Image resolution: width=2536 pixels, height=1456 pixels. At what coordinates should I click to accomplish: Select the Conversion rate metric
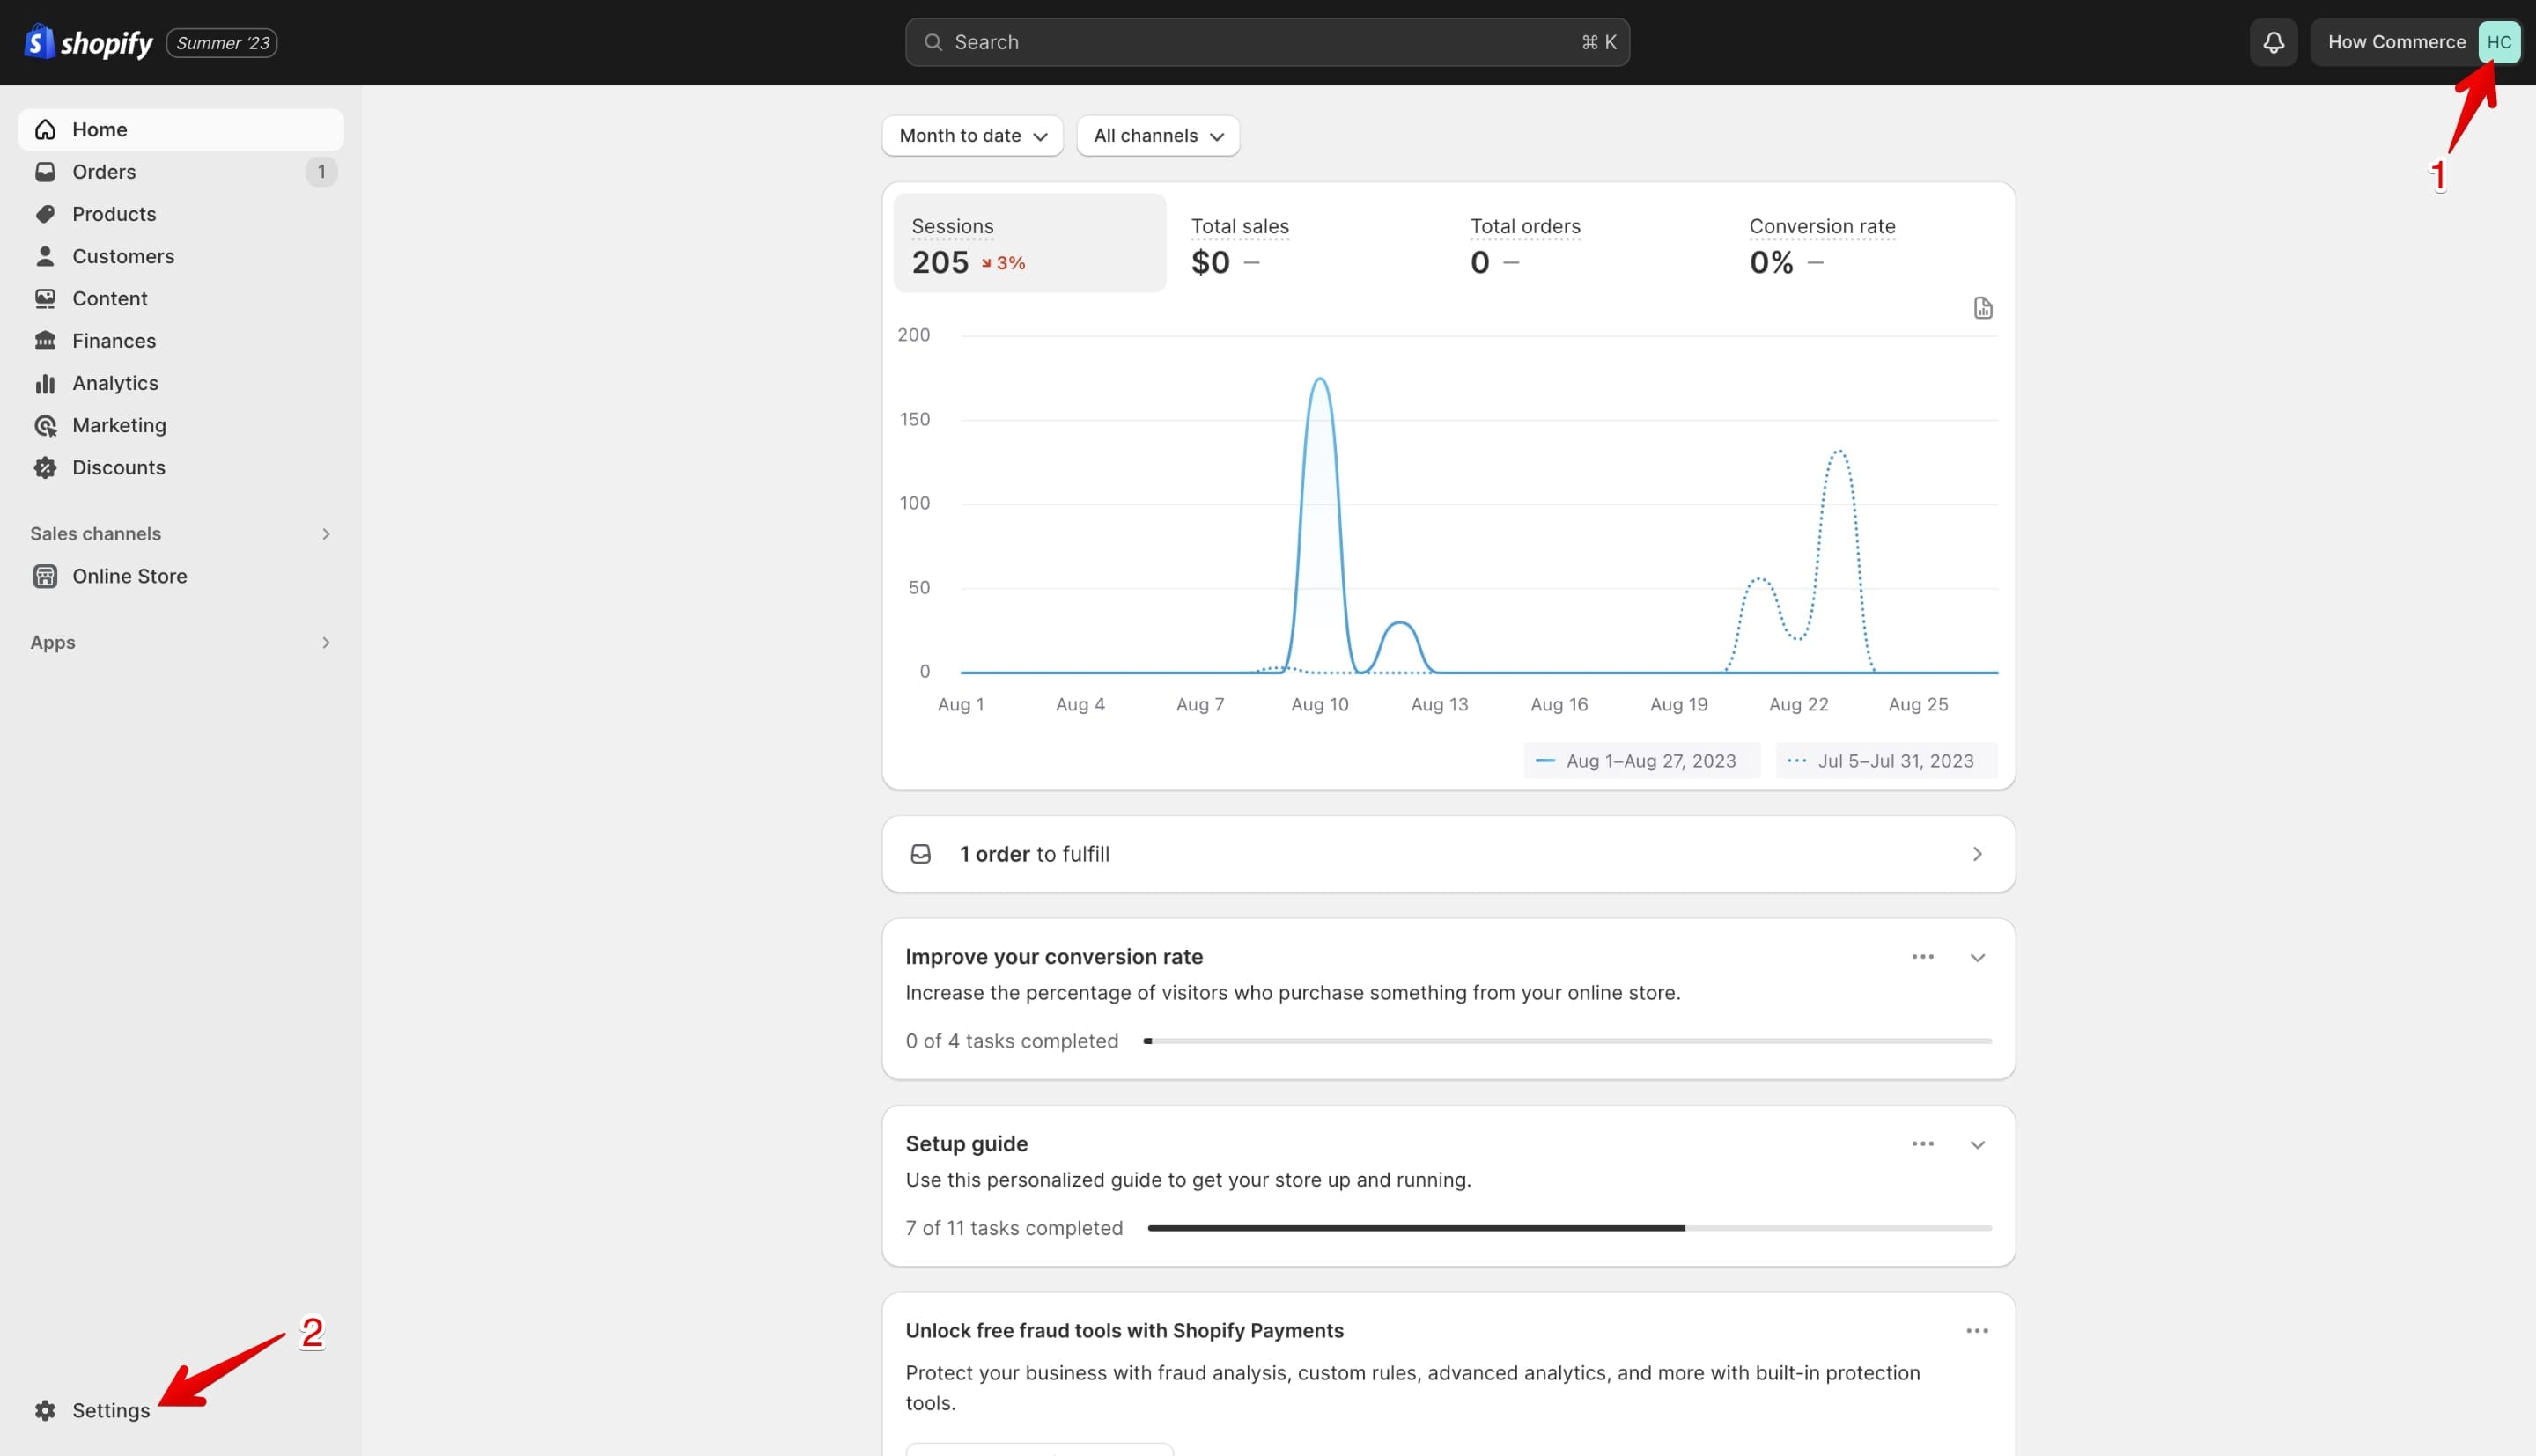pos(1866,243)
